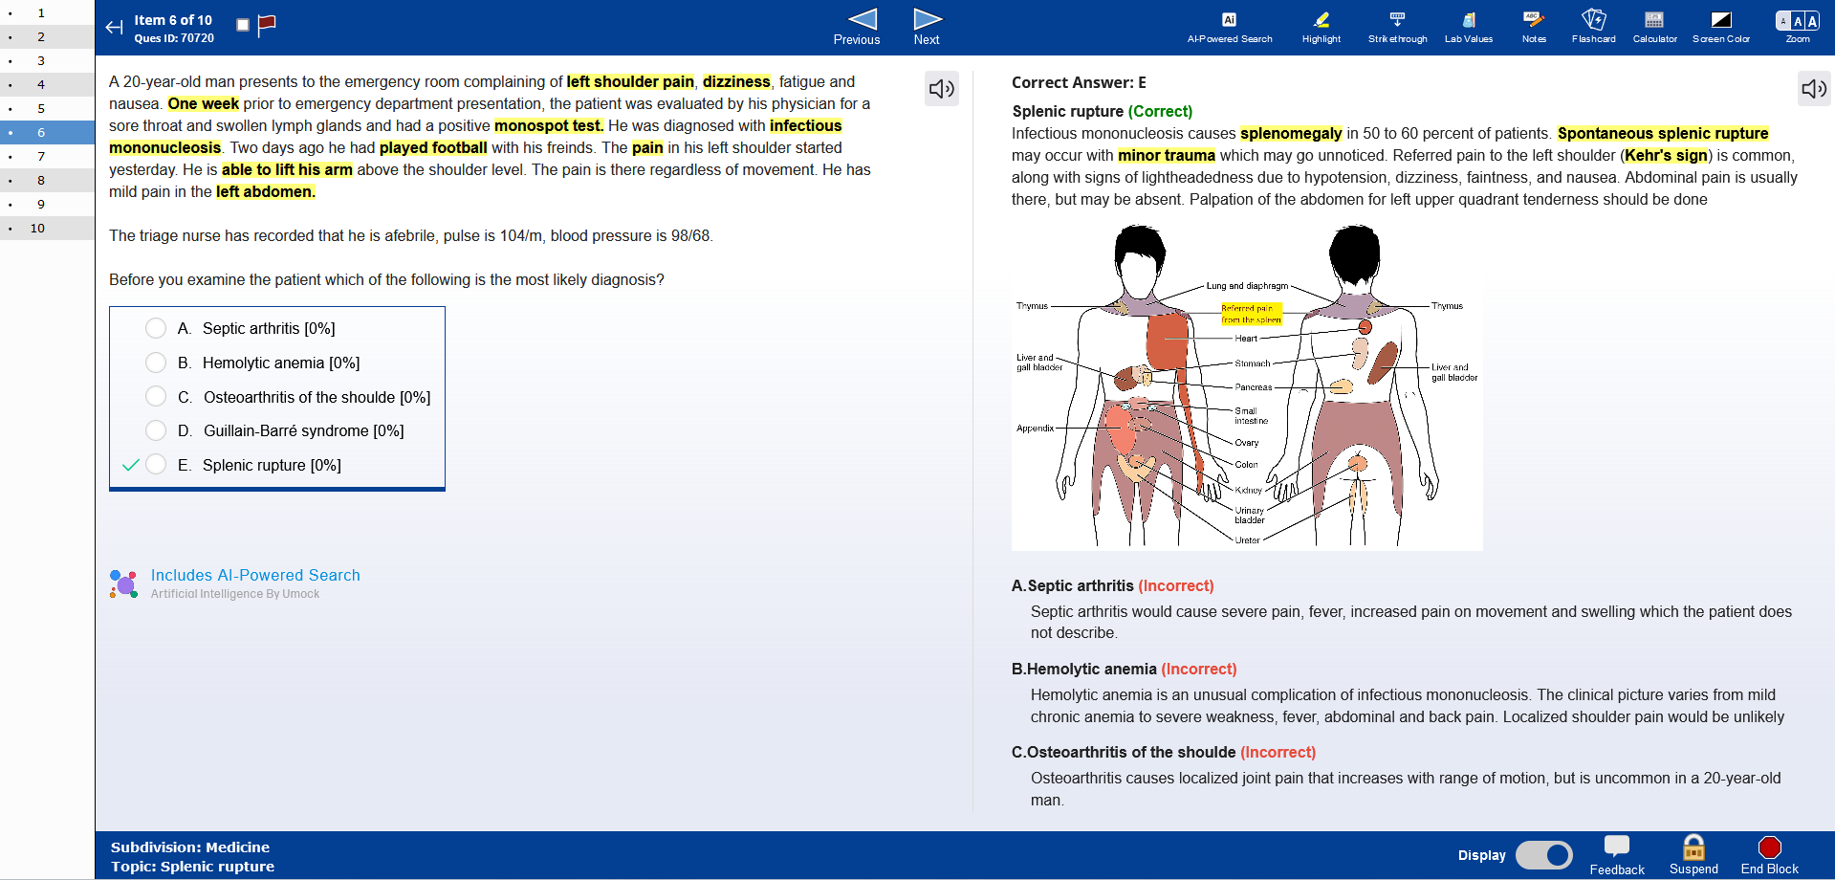Click 'Topic: Splenic rupture' footer text

tap(192, 867)
